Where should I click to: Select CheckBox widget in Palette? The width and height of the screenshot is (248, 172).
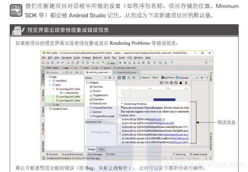coord(97,99)
